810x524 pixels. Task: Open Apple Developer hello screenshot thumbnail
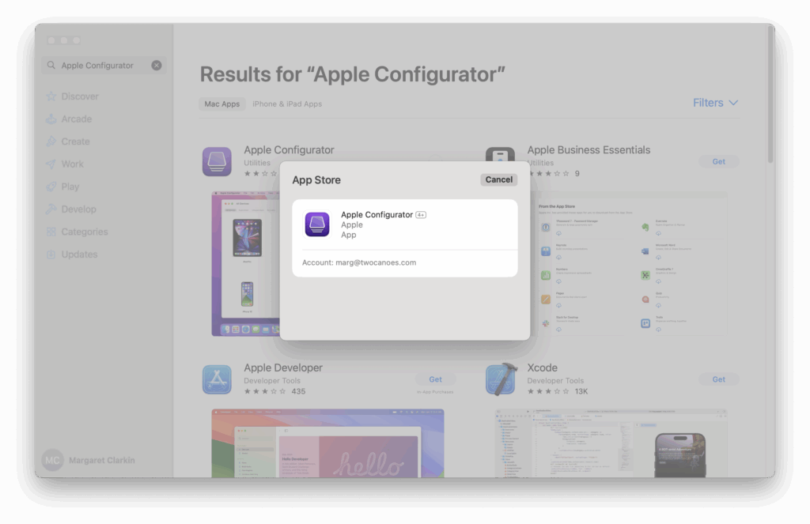point(327,443)
